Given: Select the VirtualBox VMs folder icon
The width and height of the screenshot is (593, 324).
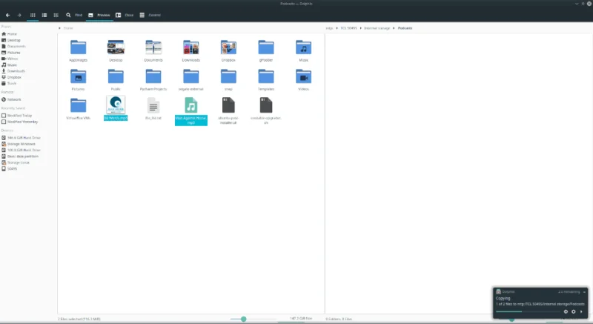Looking at the screenshot, I should 79,105.
